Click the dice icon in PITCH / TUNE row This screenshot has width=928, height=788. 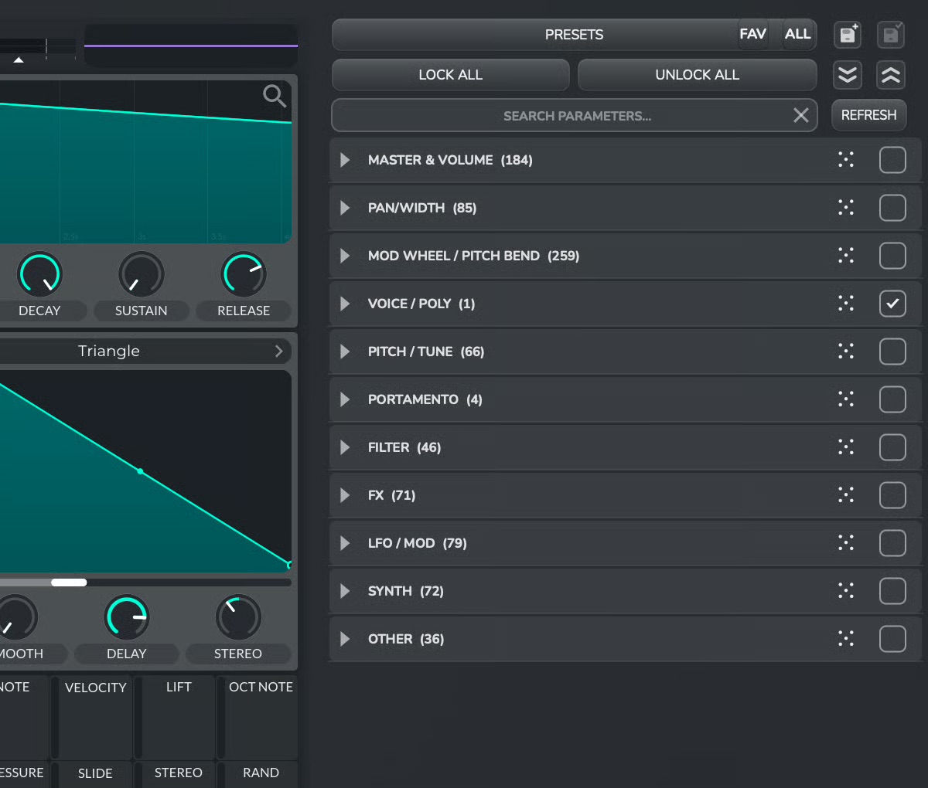tap(846, 352)
